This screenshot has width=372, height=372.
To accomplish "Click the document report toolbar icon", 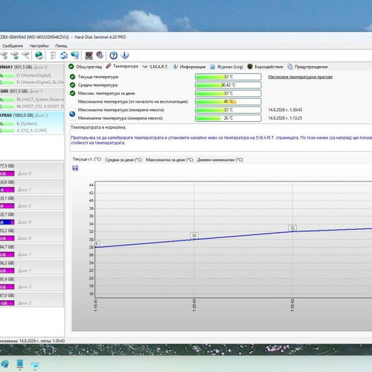I will [53, 55].
